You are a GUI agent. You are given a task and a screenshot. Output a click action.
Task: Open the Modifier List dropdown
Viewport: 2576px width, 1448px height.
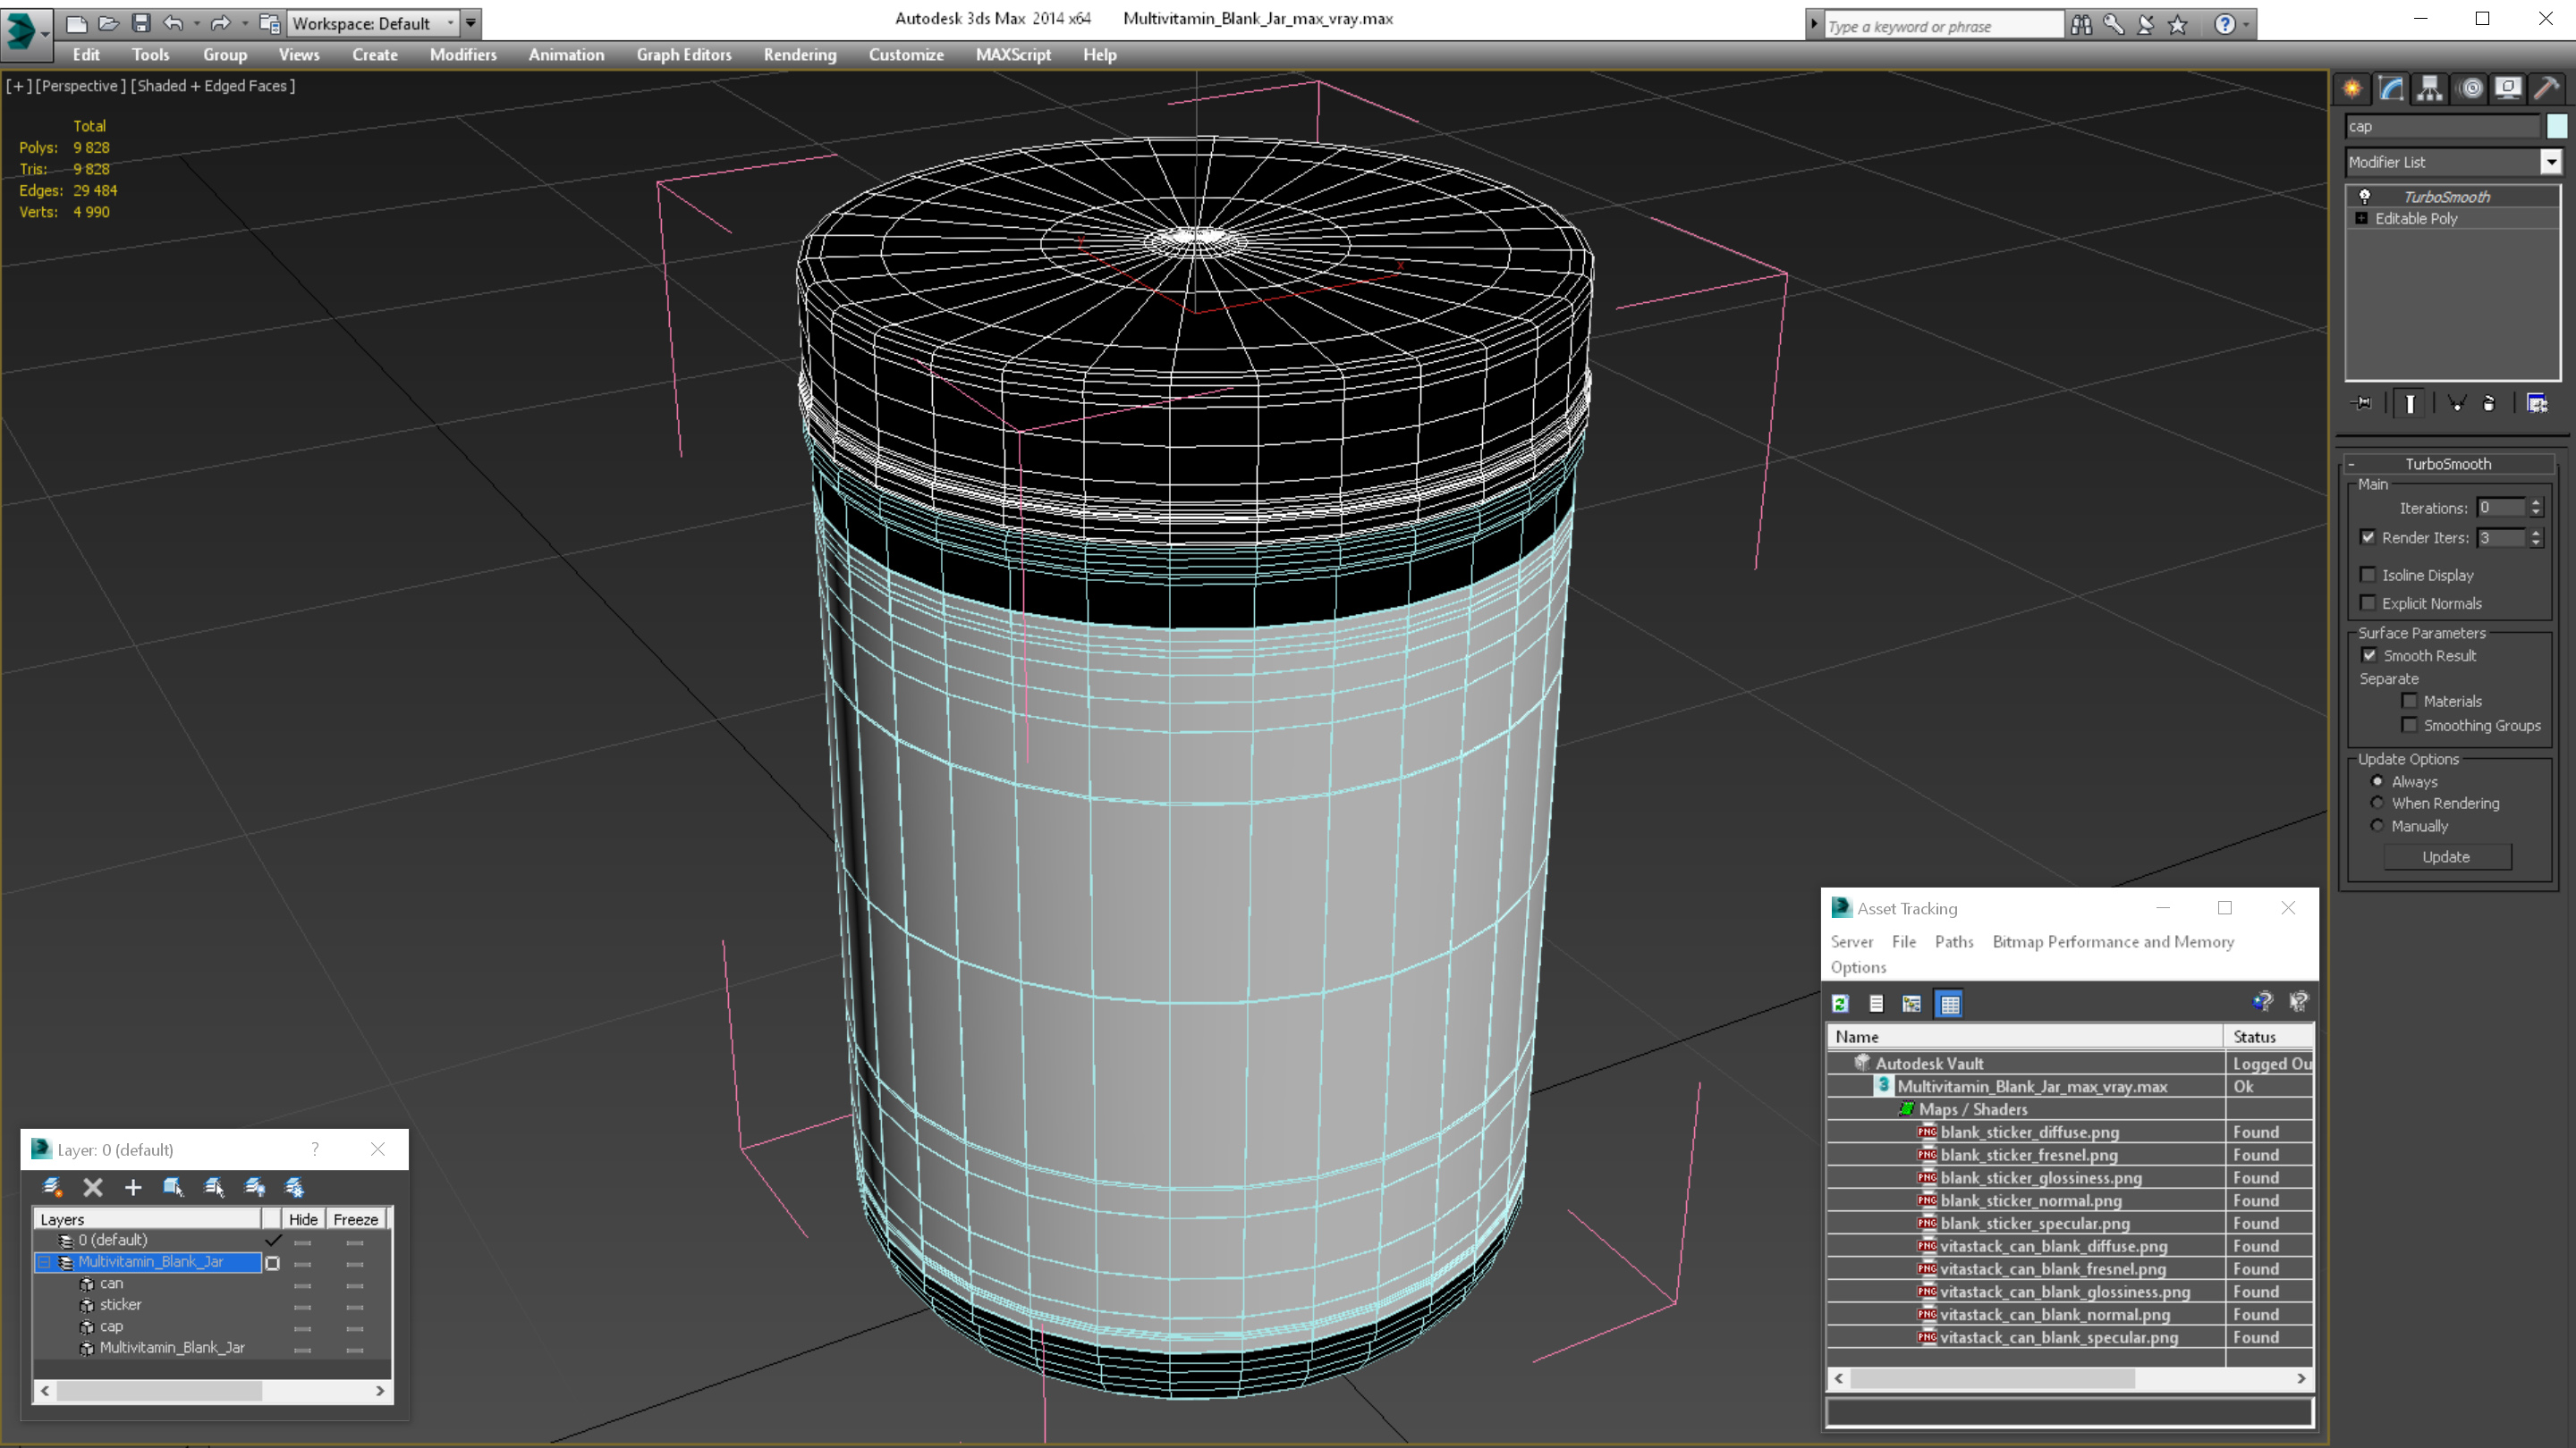(x=2551, y=162)
